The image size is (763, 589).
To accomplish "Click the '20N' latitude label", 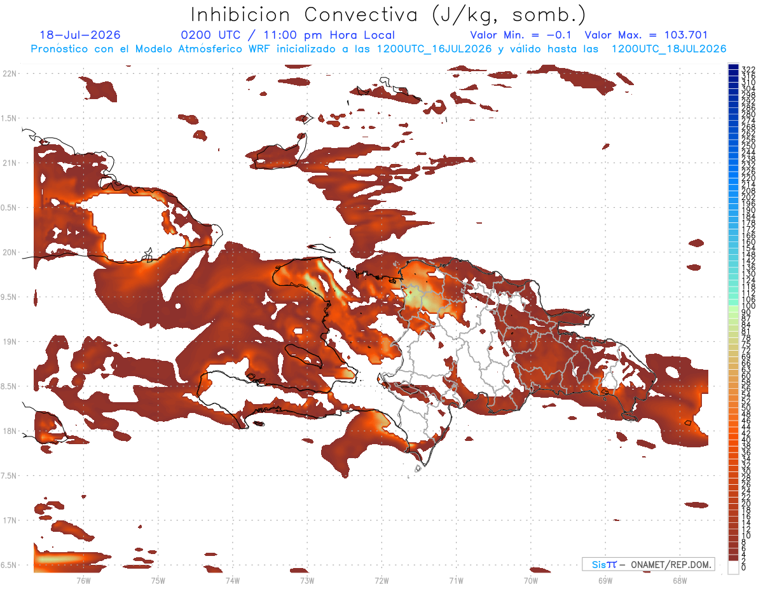I will (10, 252).
